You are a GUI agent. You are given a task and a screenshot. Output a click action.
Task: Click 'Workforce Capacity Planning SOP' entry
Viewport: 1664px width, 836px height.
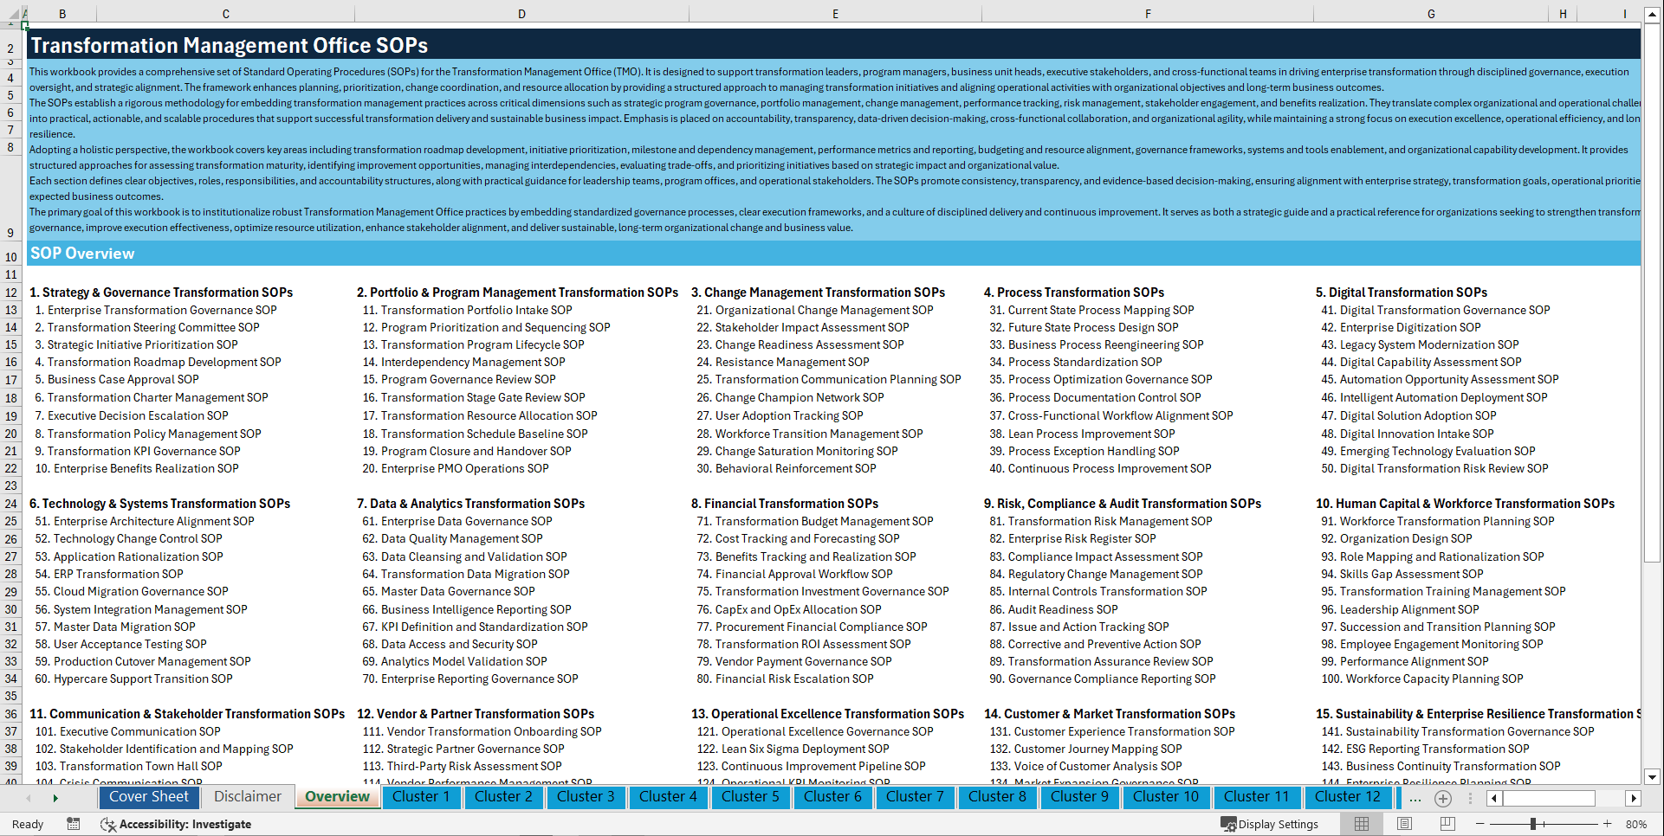point(1434,678)
